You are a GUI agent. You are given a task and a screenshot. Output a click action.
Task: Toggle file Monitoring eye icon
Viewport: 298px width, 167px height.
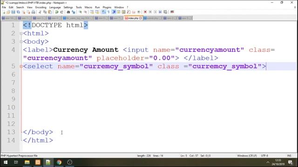coord(139,12)
